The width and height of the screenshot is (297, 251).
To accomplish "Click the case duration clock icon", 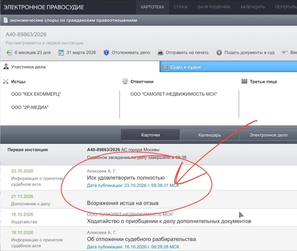I will coord(9,53).
